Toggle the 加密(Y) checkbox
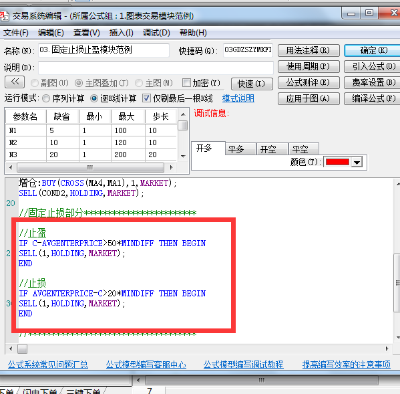The height and width of the screenshot is (394, 400). click(186, 83)
